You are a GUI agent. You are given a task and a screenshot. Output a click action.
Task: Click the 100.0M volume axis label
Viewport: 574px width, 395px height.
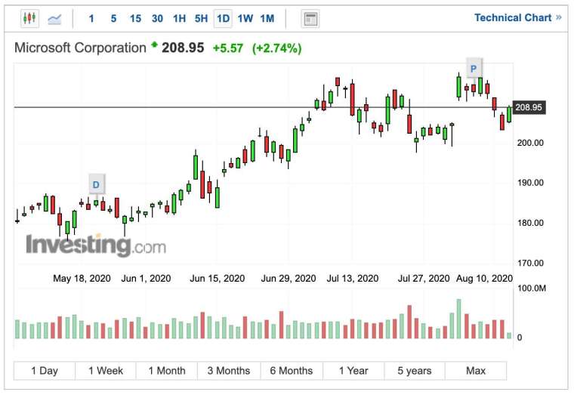[531, 289]
